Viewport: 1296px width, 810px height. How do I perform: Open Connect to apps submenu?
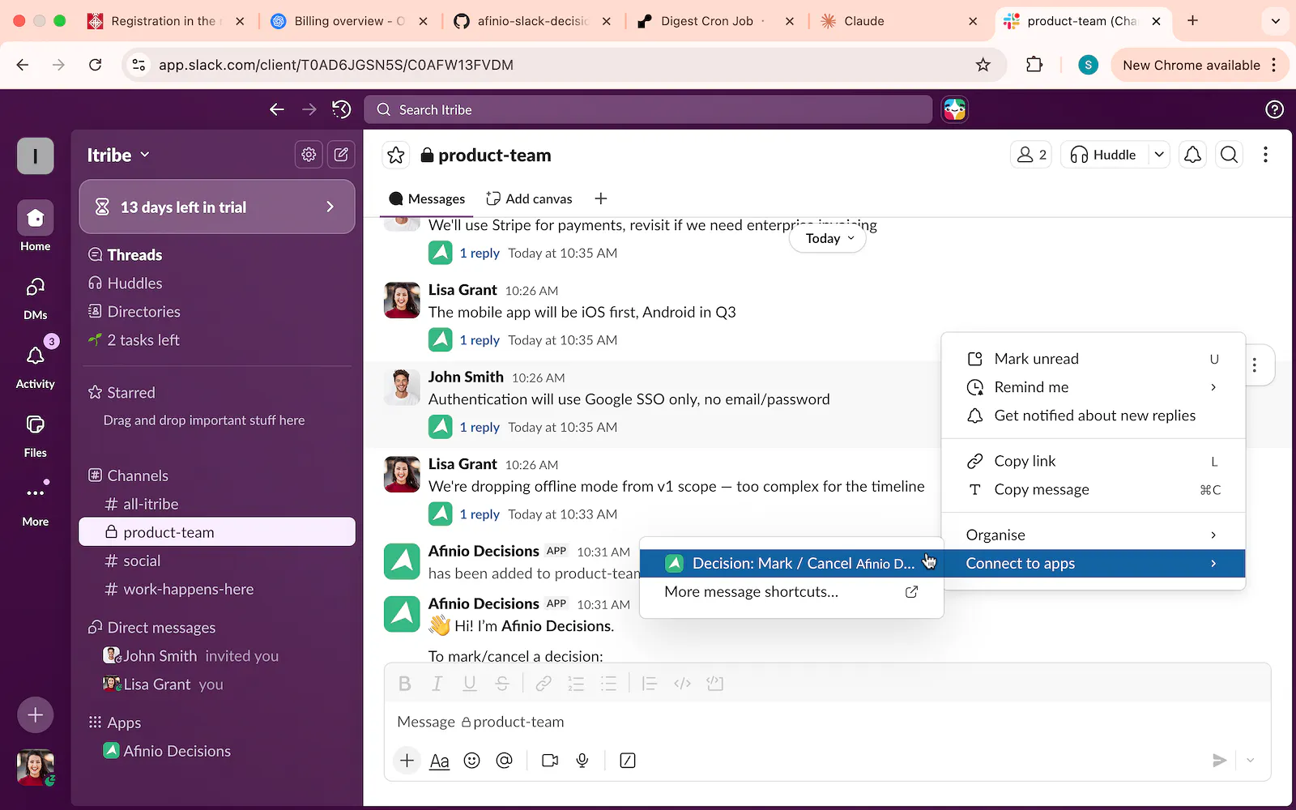coord(1093,564)
